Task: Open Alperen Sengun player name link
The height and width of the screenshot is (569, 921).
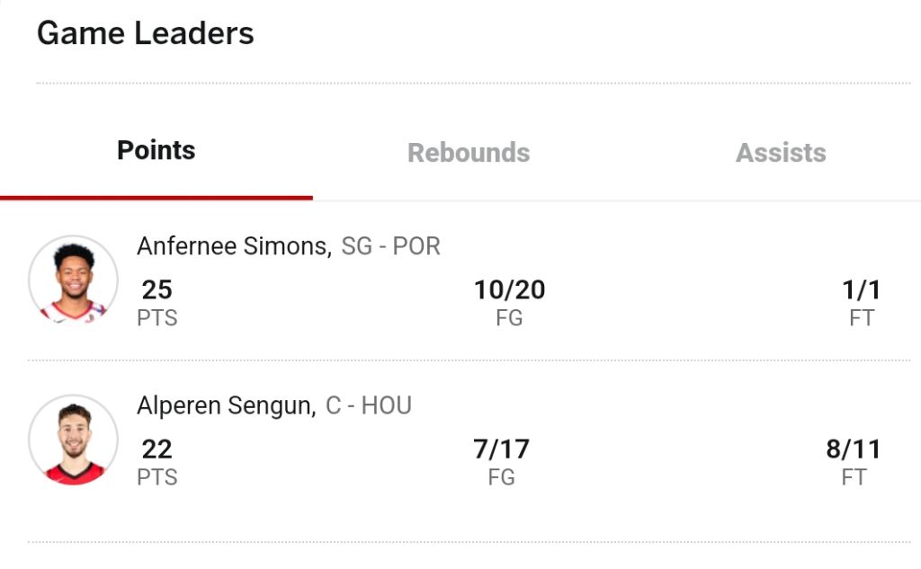Action: [227, 405]
